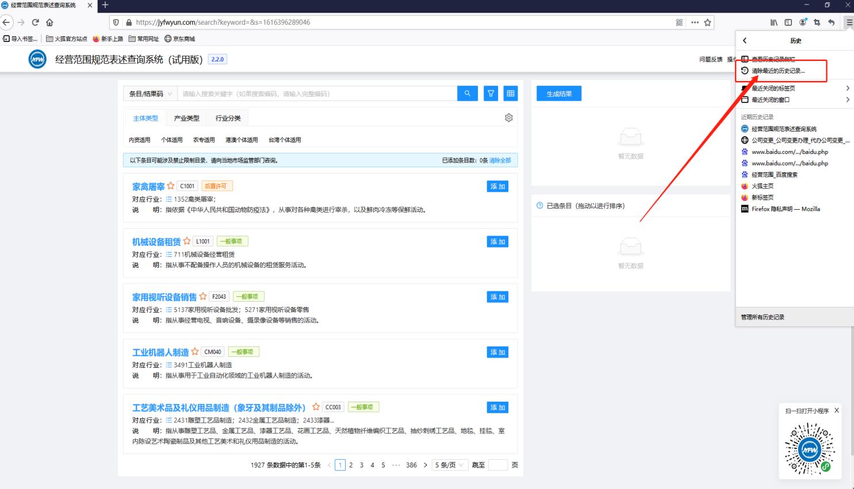Image resolution: width=854 pixels, height=489 pixels.
Task: Select 清除最近的历史记录 menu item
Action: click(x=778, y=71)
